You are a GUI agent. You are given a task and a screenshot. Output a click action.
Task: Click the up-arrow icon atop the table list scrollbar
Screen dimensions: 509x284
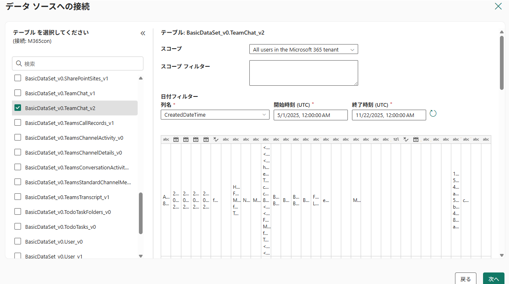click(141, 78)
